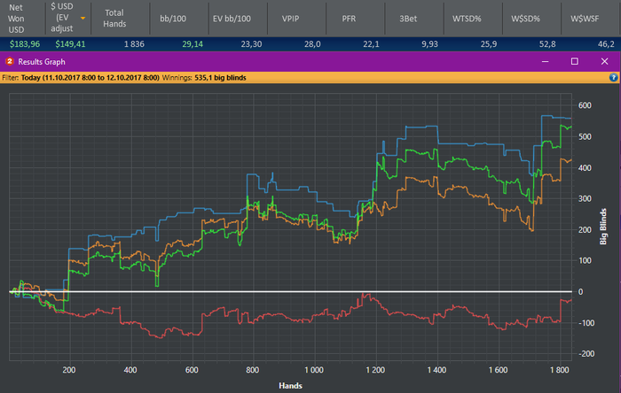
Task: Click the WTSD% column header
Action: click(x=467, y=19)
